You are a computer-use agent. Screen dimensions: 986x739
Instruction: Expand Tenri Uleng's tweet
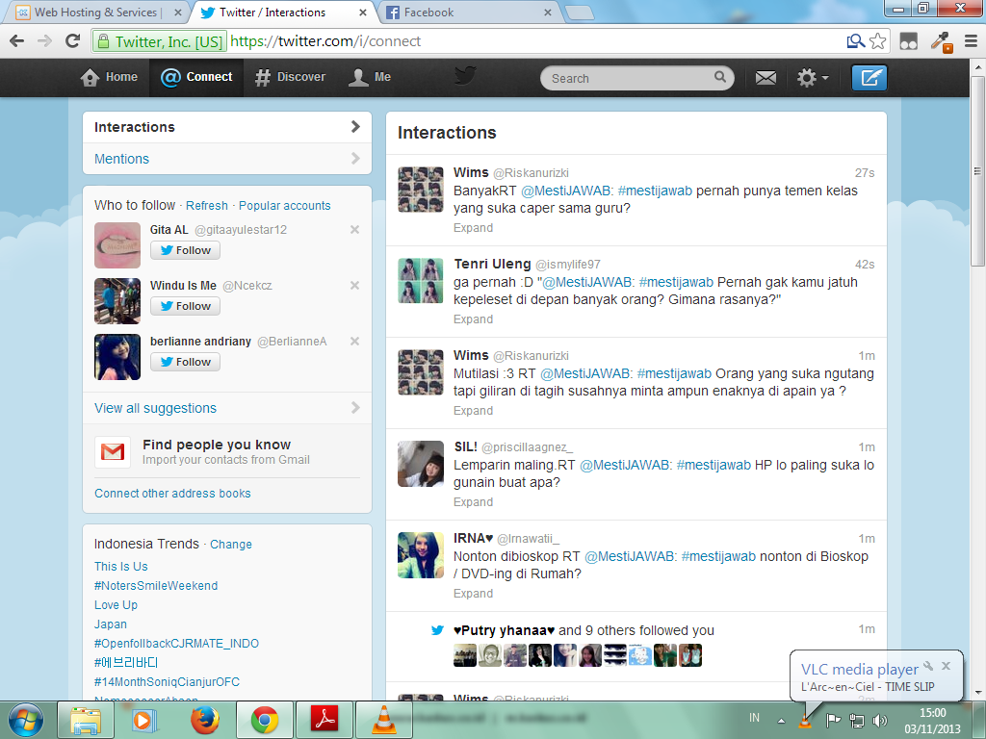tap(473, 319)
